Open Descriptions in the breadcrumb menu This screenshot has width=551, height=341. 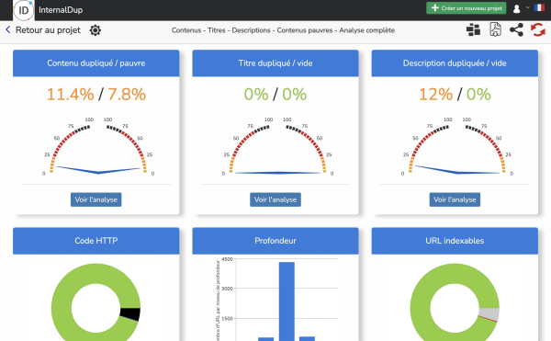pos(252,30)
